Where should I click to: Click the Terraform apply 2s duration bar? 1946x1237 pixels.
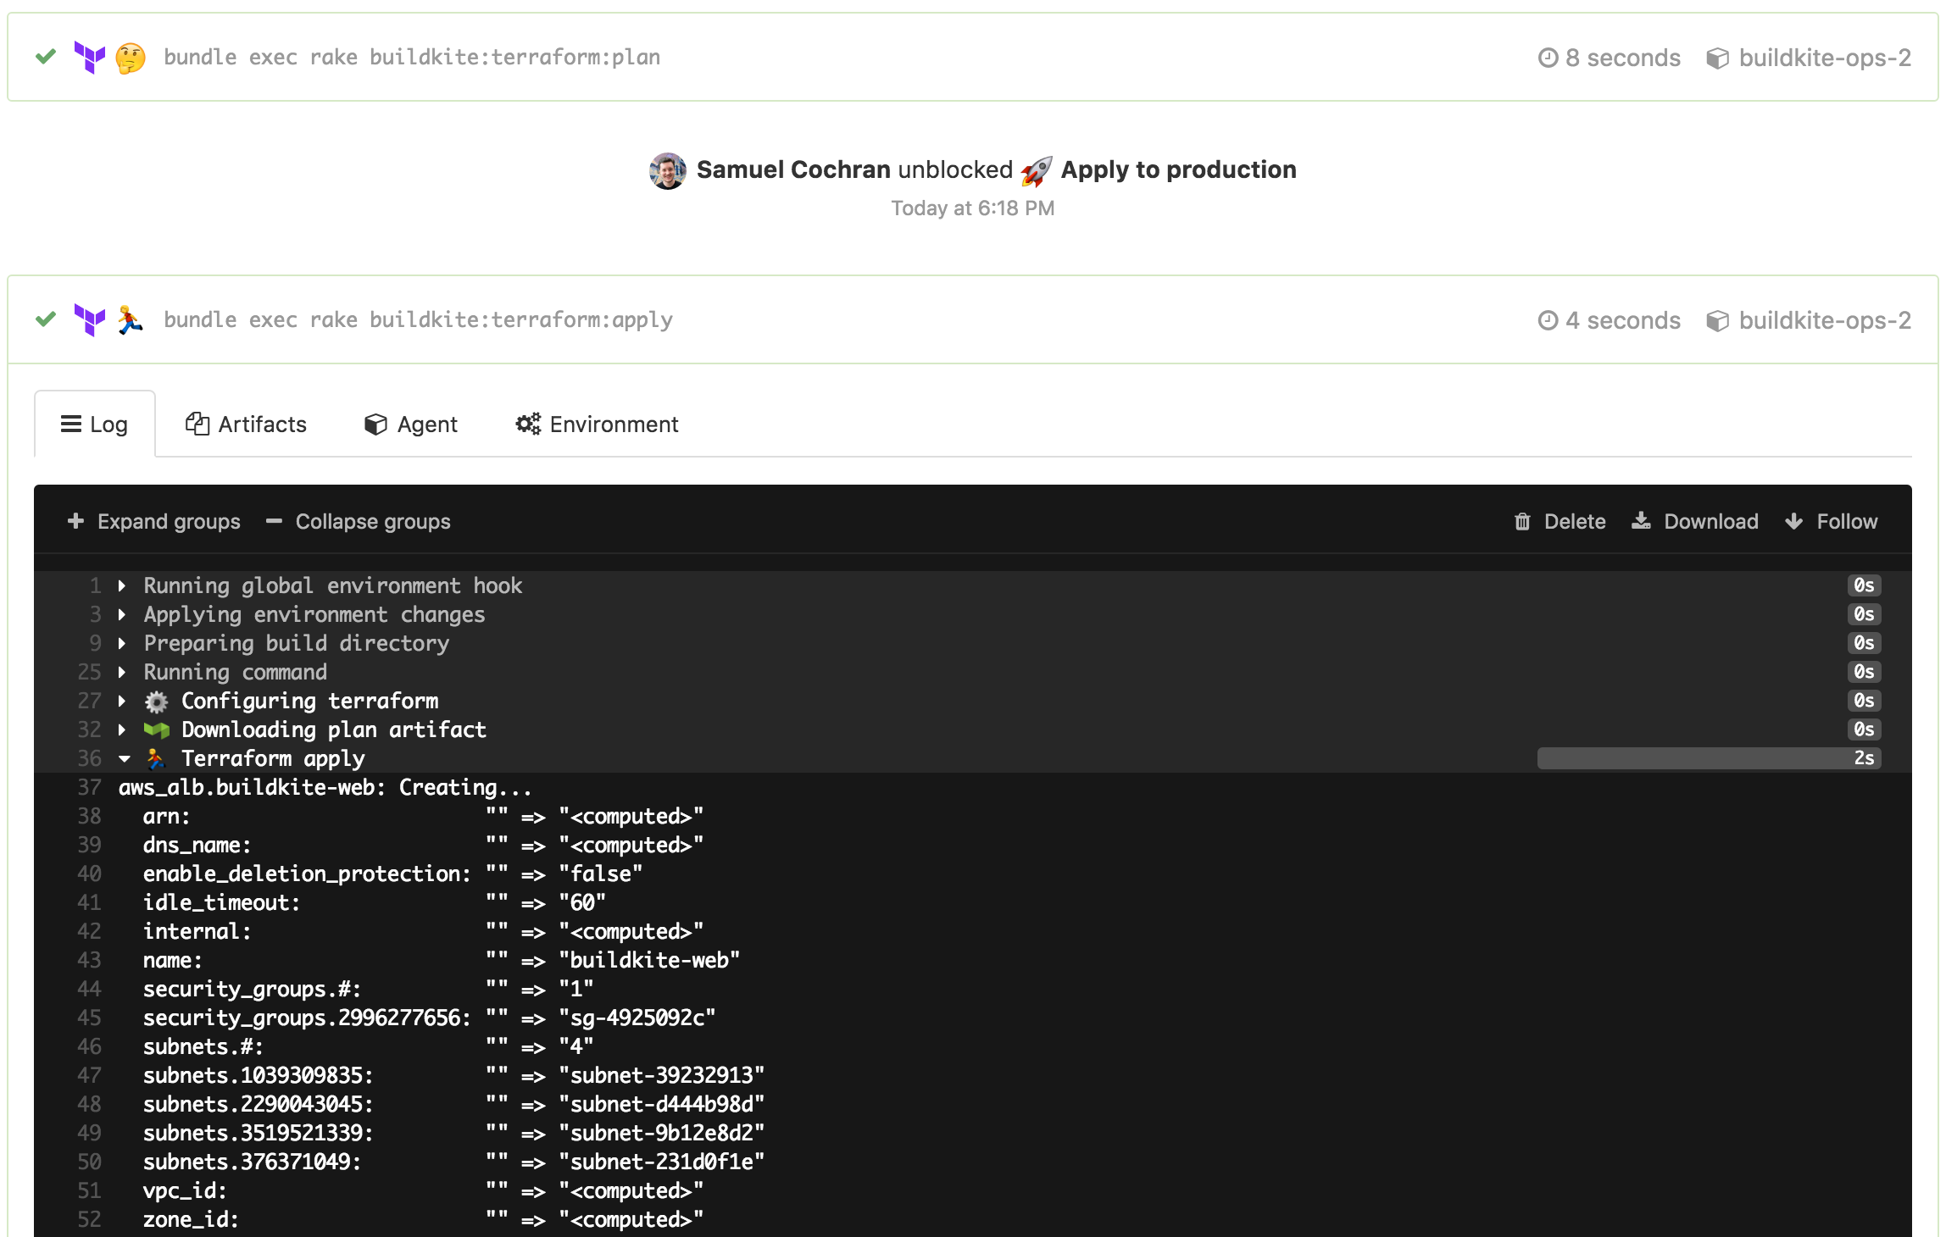1708,758
